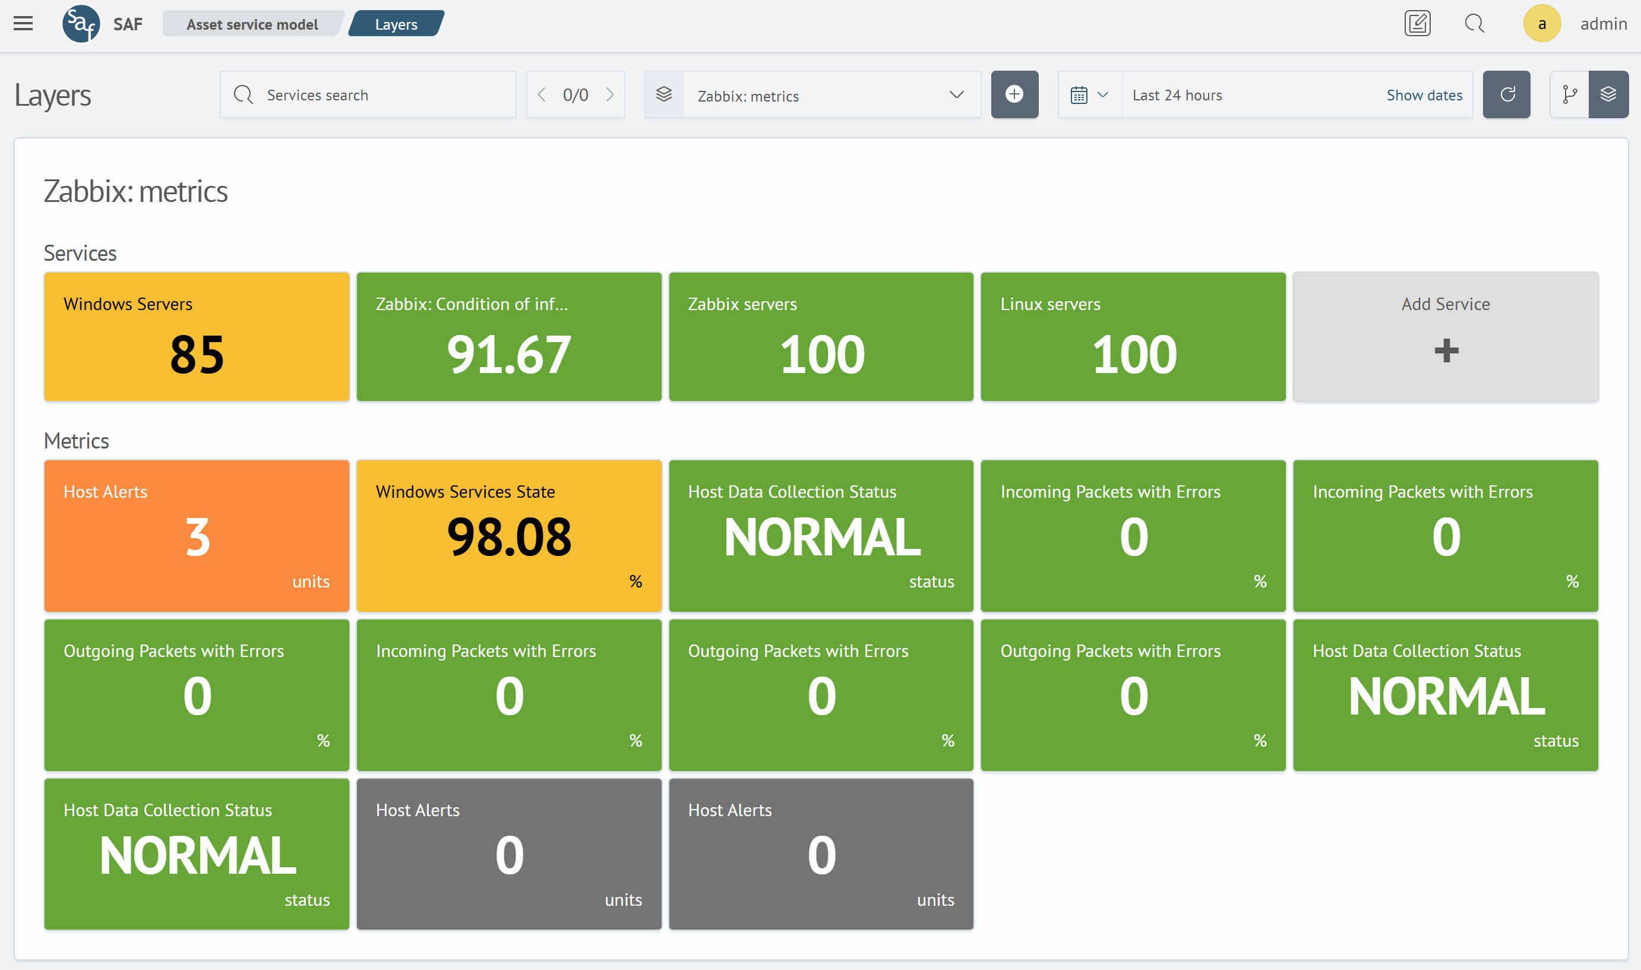Viewport: 1641px width, 970px height.
Task: Go to next search result arrow
Action: click(611, 95)
